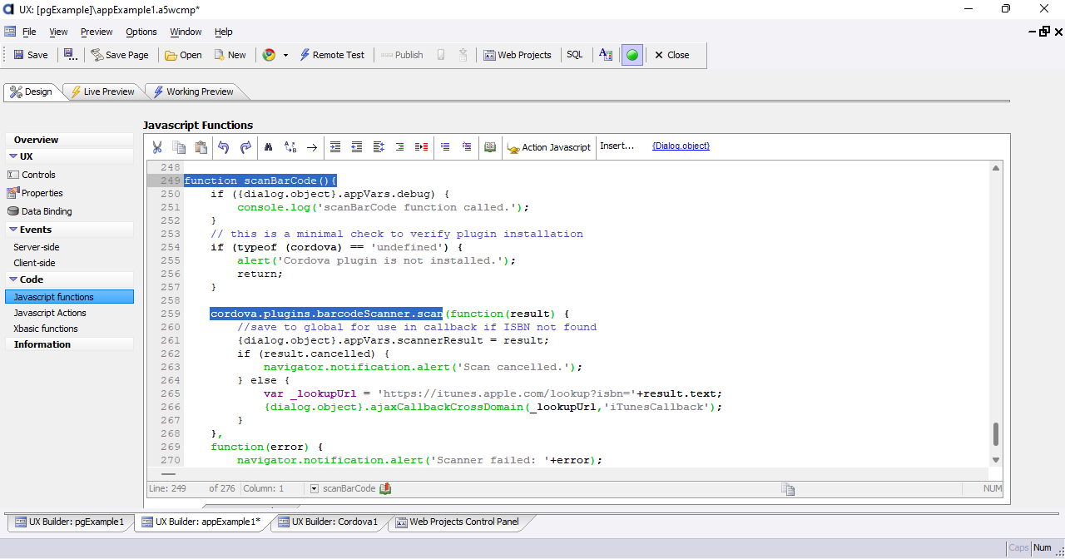This screenshot has height=559, width=1065.
Task: Select the Design tab
Action: coord(31,92)
